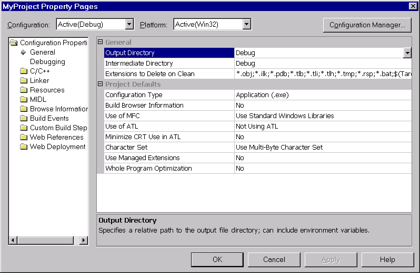420x273 pixels.
Task: Click the Build Events folder icon
Action: (x=24, y=119)
